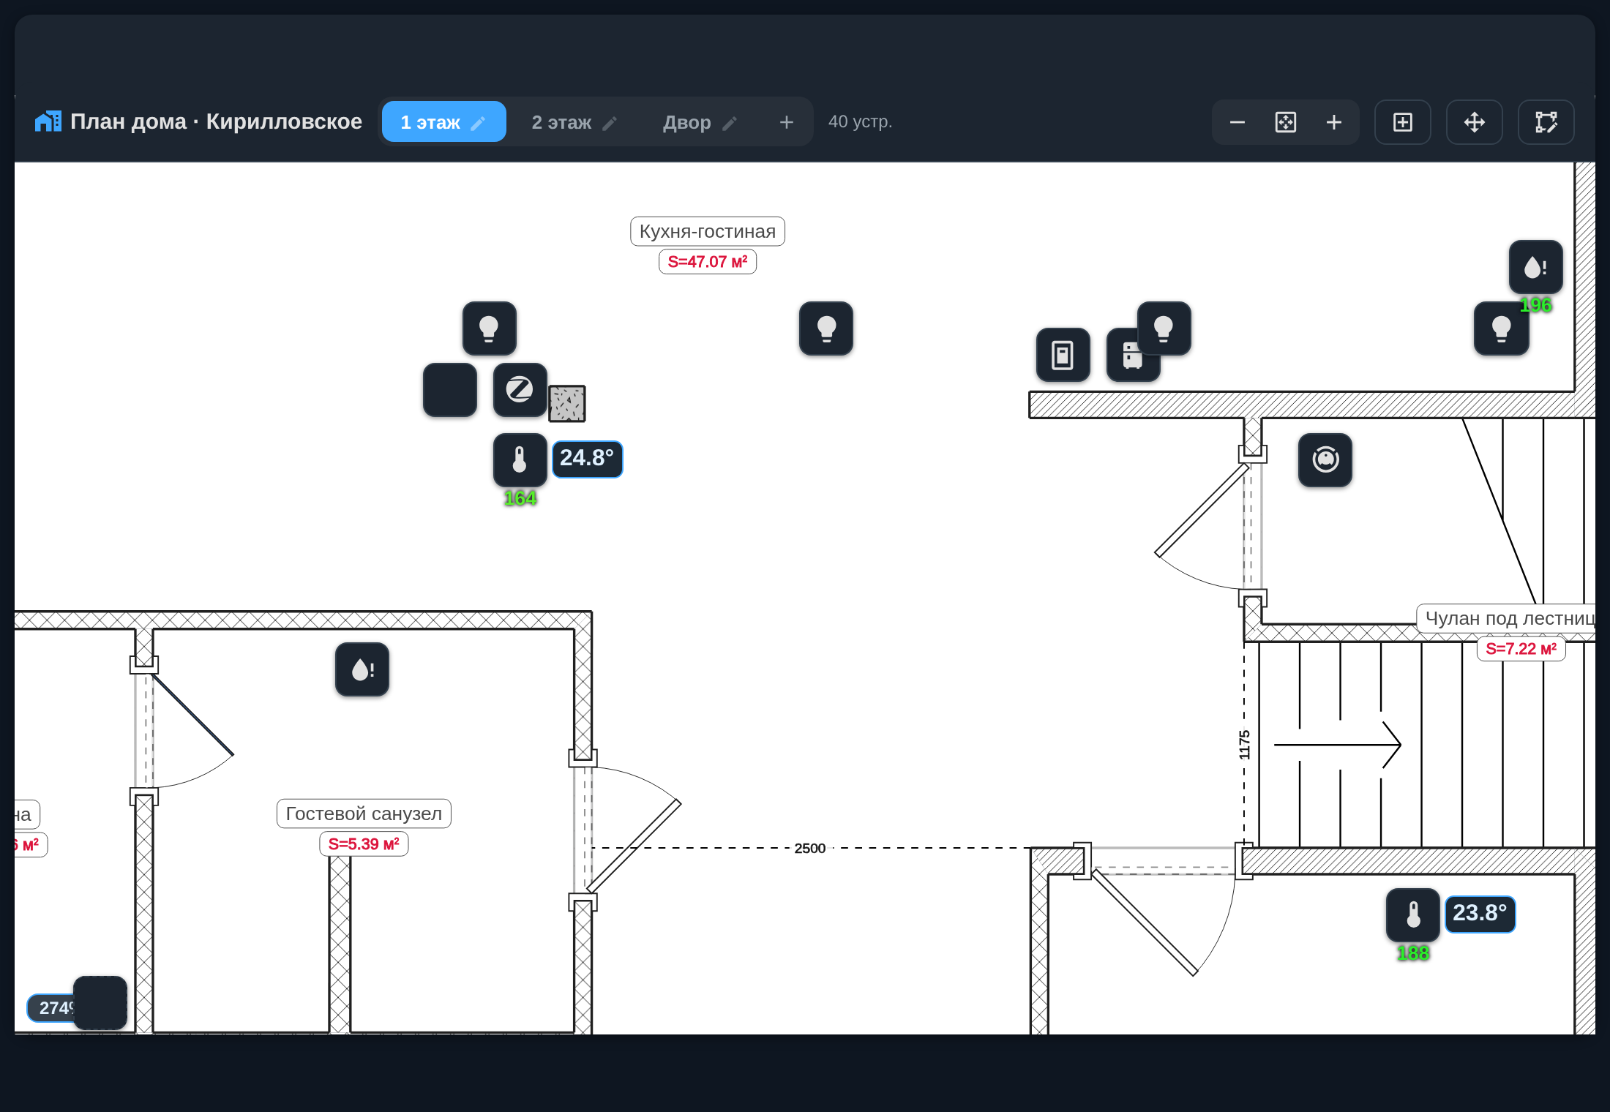Zoom out with the minus button
The width and height of the screenshot is (1610, 1112).
1237,122
